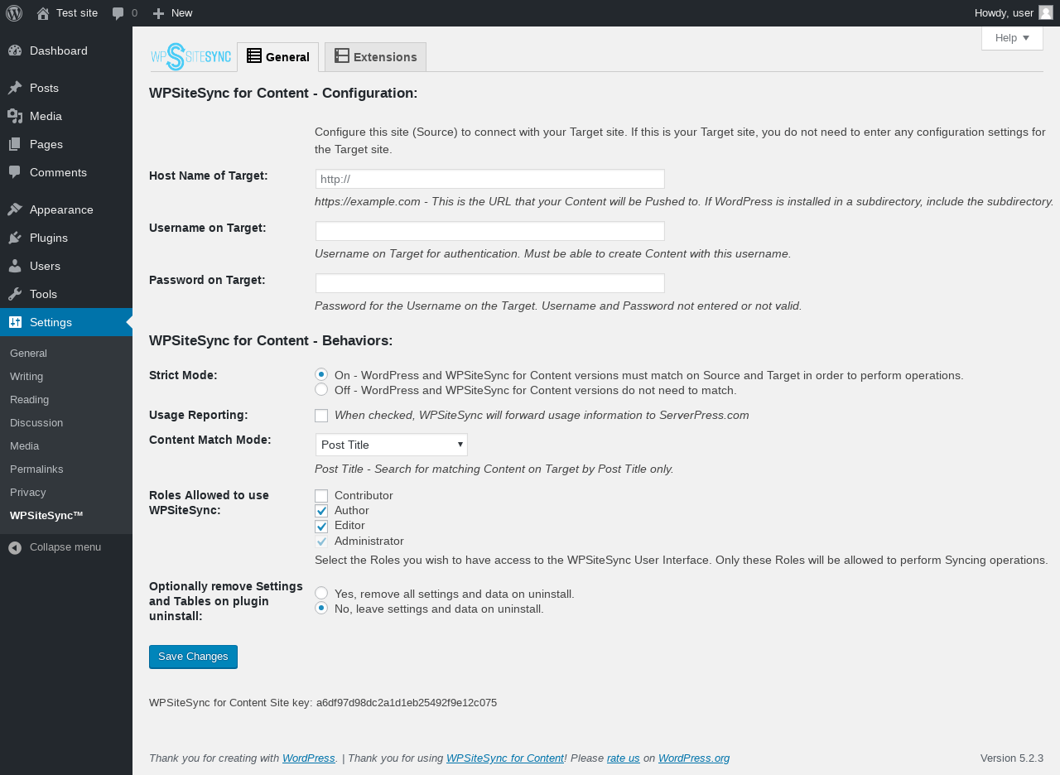Open the Media library icon
The height and width of the screenshot is (775, 1060).
[15, 116]
